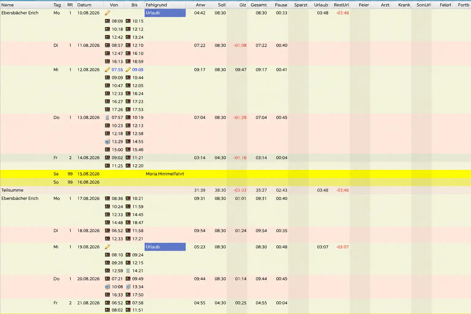Image resolution: width=471 pixels, height=314 pixels.
Task: Select the blue Urlaub cell on 10.08.2026
Action: pos(165,13)
